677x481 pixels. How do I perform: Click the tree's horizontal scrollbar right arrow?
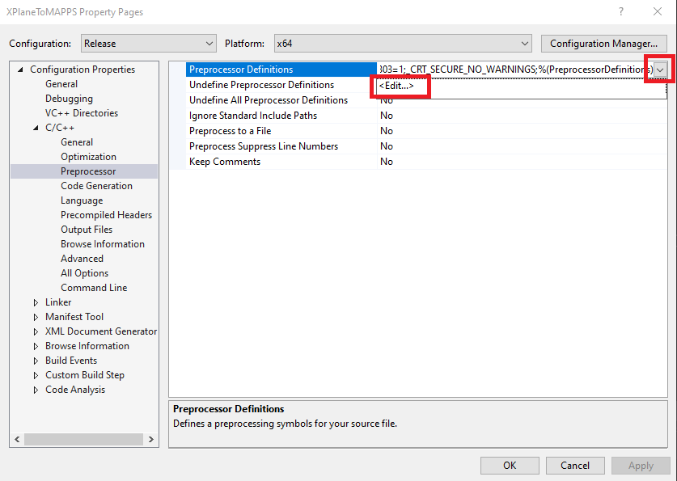coord(151,440)
